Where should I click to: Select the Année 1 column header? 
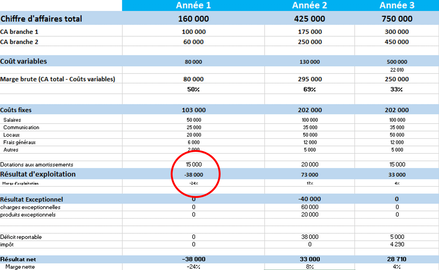click(x=193, y=5)
